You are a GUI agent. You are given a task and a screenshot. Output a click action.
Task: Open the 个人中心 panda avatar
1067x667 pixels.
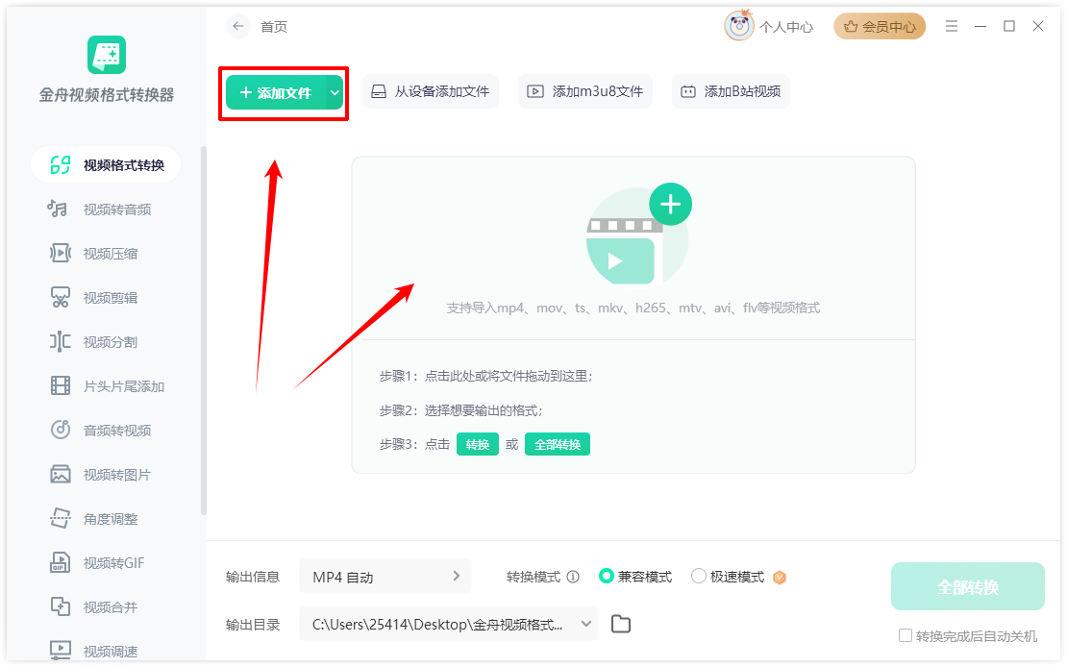coord(739,26)
